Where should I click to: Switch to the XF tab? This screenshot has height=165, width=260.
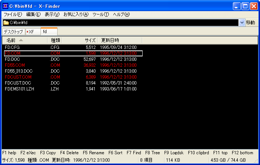pos(33,32)
